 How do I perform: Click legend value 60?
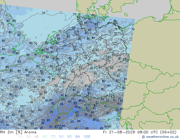45,137
